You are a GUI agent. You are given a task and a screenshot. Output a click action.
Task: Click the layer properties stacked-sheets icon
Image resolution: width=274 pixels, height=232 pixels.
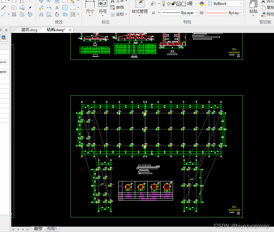[x=153, y=3]
